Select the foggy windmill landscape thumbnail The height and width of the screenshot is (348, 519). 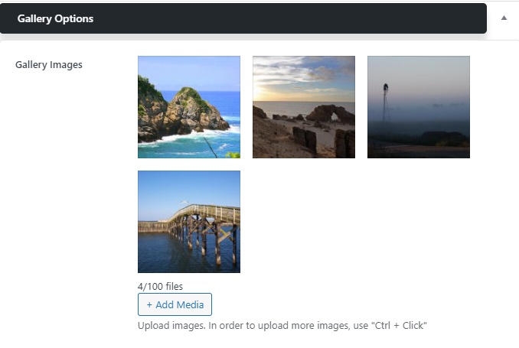point(419,107)
